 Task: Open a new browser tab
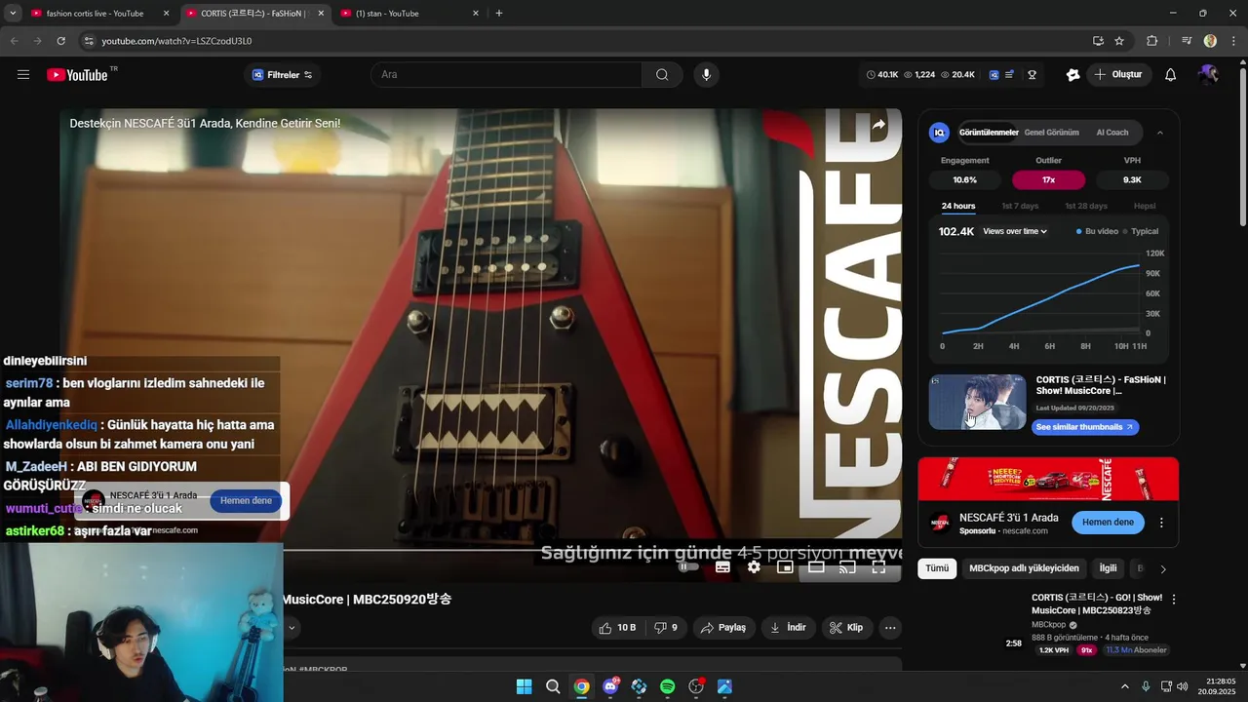499,14
